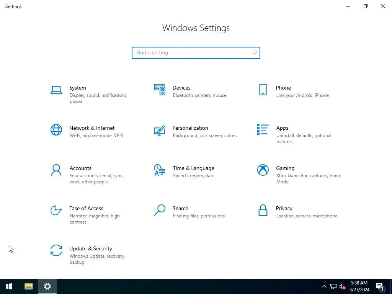The image size is (392, 294).
Task: Select the Time & Language heading
Action: [x=193, y=168]
